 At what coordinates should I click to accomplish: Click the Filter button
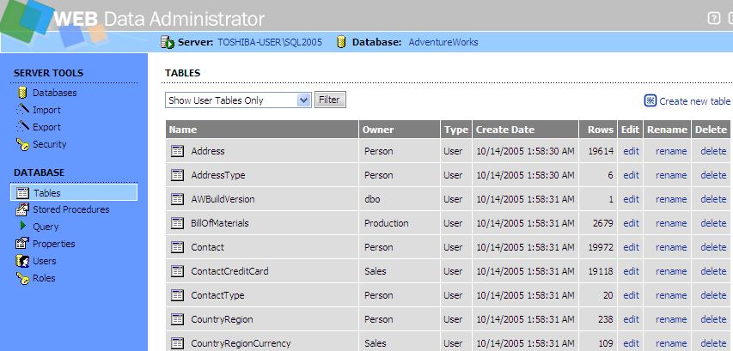pyautogui.click(x=330, y=100)
